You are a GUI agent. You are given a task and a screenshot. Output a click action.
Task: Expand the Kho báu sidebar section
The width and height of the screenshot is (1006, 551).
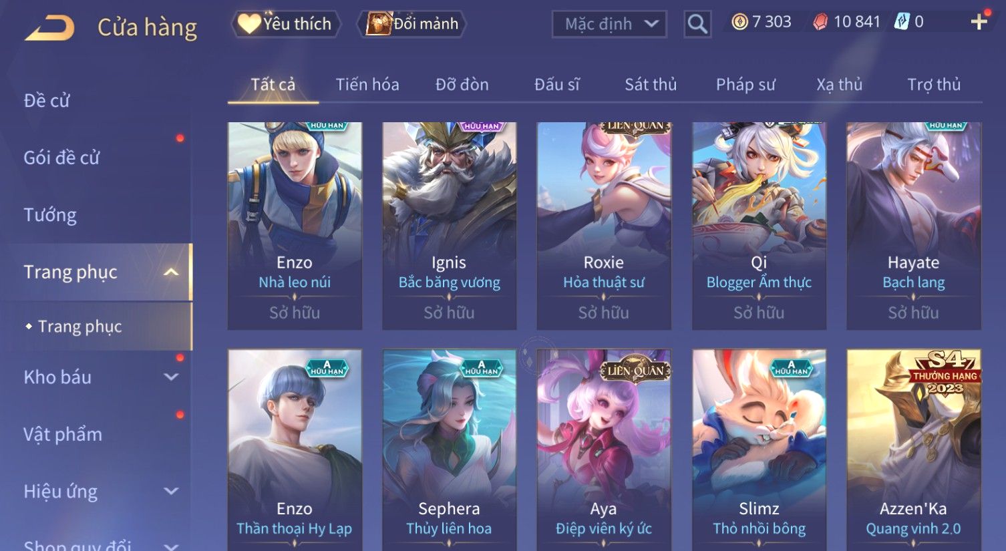[x=171, y=377]
